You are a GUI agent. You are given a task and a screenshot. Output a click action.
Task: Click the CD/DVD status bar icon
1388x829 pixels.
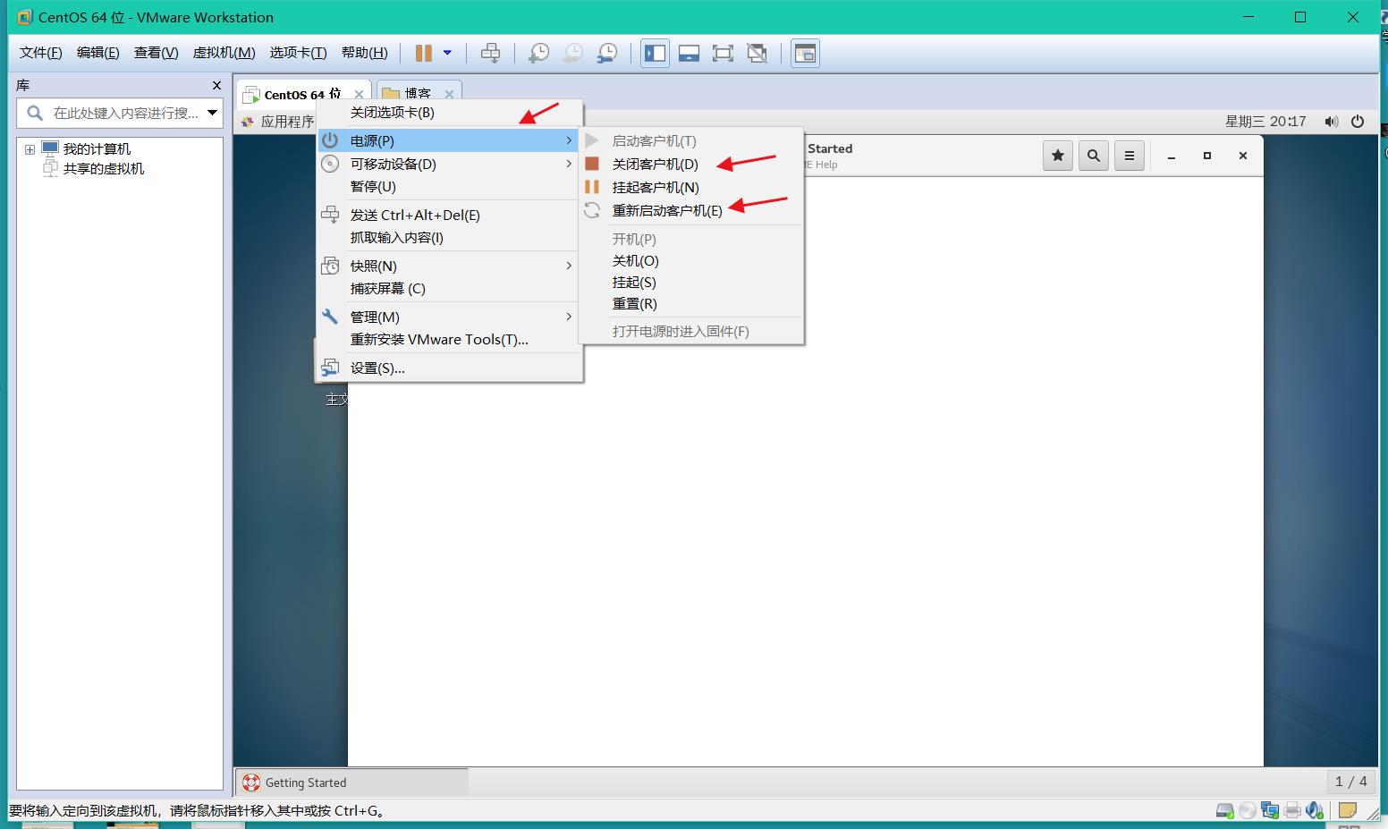click(x=1248, y=811)
